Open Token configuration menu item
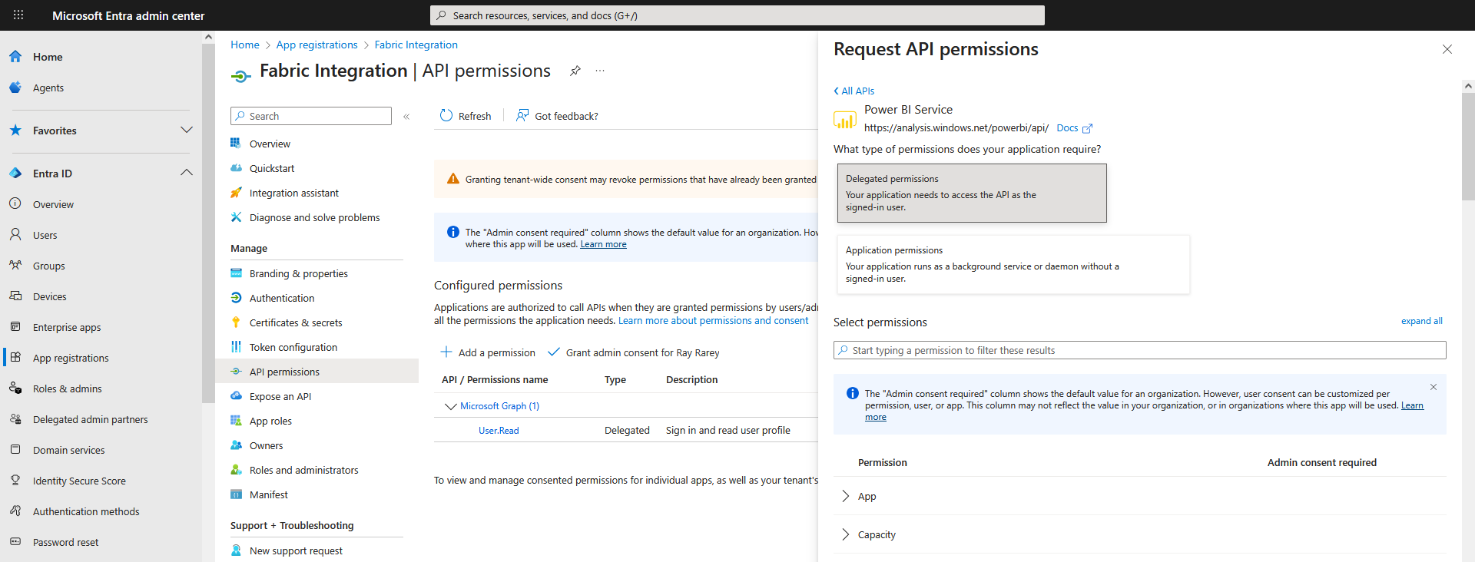This screenshot has height=562, width=1475. click(x=293, y=347)
